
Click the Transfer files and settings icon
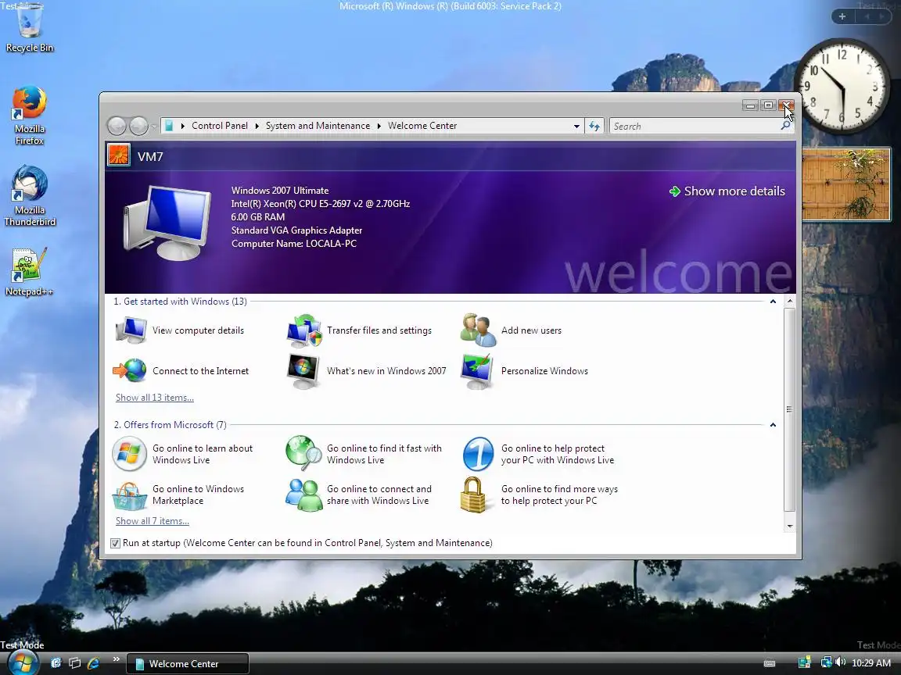[x=304, y=330]
